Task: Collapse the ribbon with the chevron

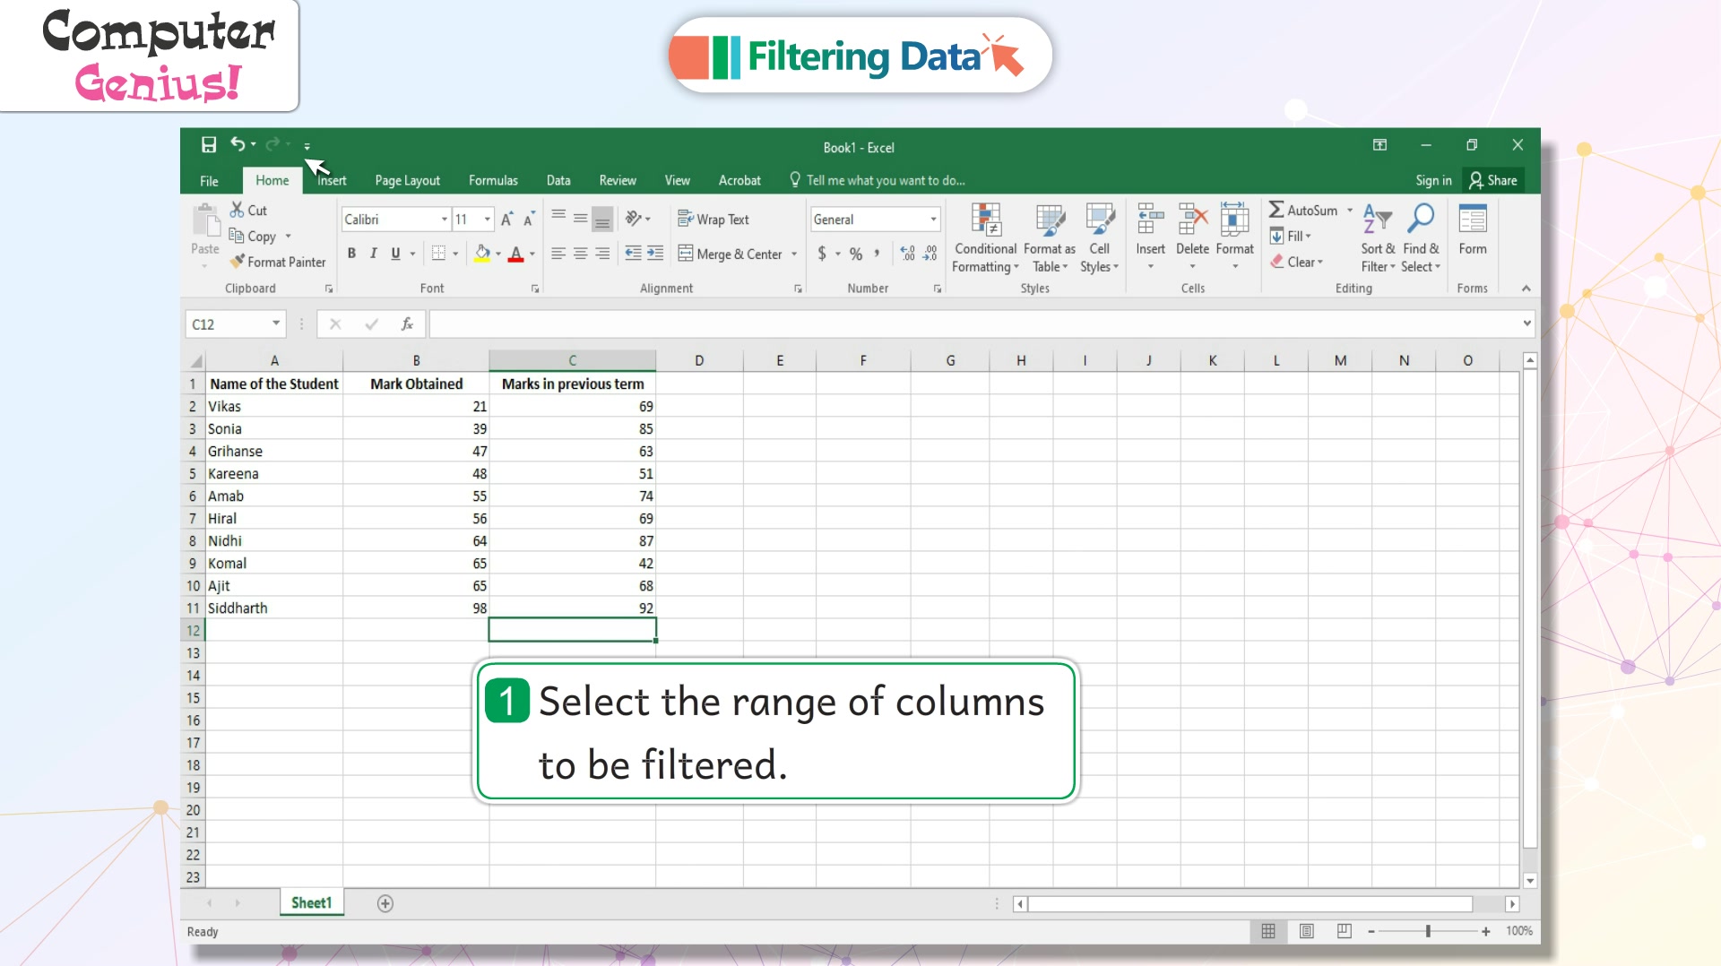Action: click(1526, 289)
